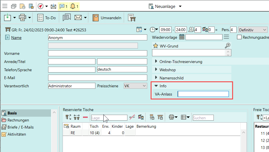Open Wiedervorlage calendar picker icon
The width and height of the screenshot is (269, 152).
182,37
